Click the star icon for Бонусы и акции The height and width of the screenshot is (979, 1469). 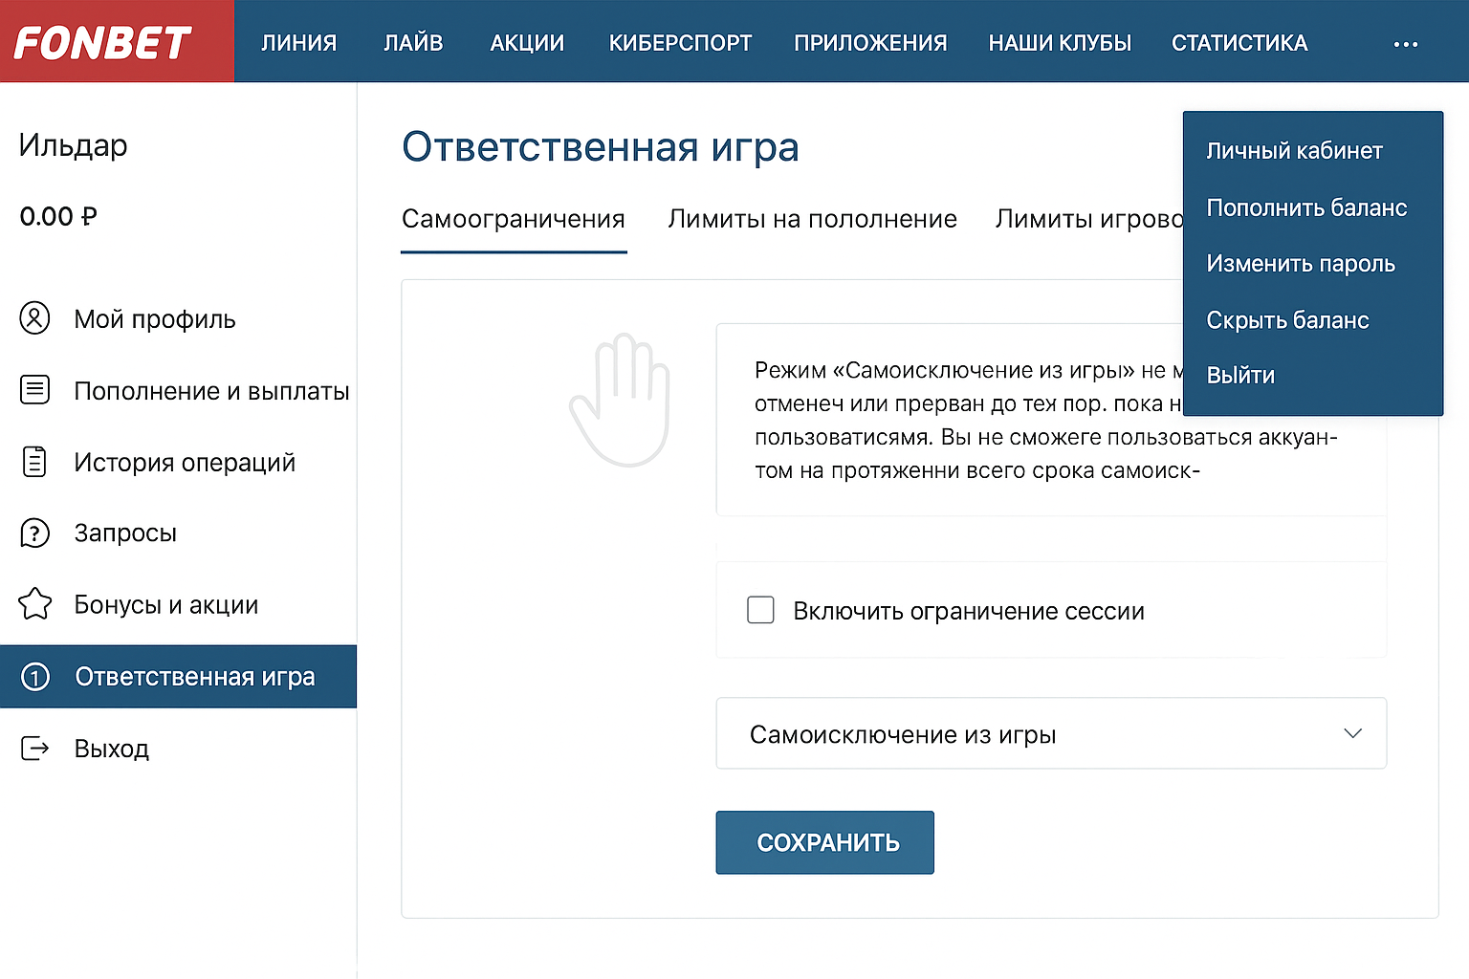(x=35, y=604)
